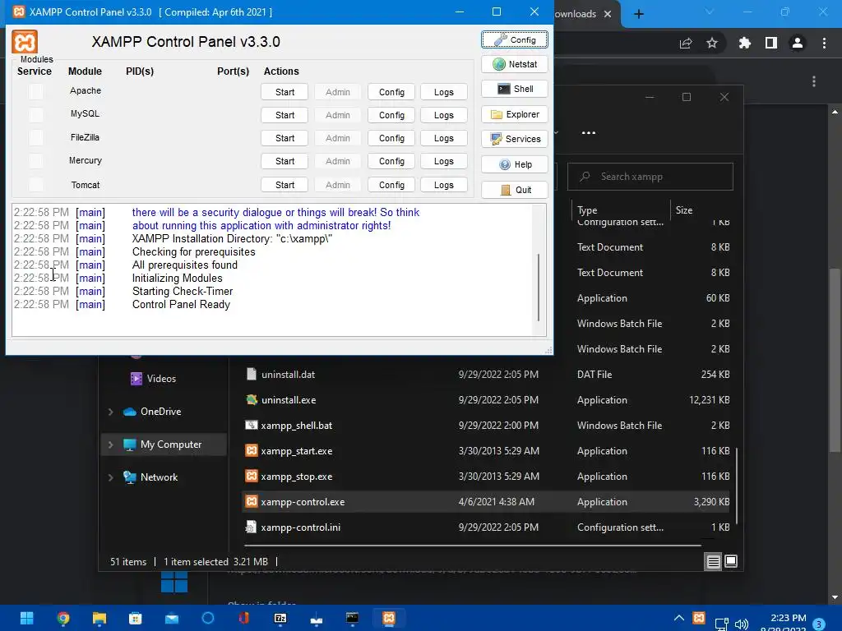Click xampp-control.exe file icon in File Explorer
This screenshot has width=842, height=631.
251,502
